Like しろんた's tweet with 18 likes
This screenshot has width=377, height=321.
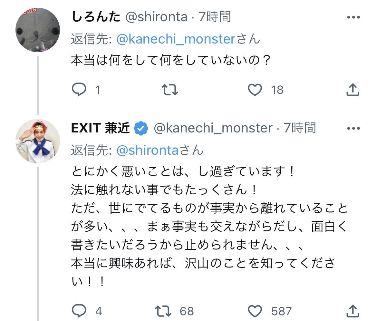click(255, 90)
